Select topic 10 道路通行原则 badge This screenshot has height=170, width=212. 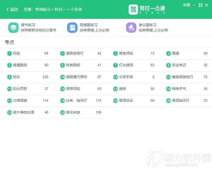(x=63, y=77)
